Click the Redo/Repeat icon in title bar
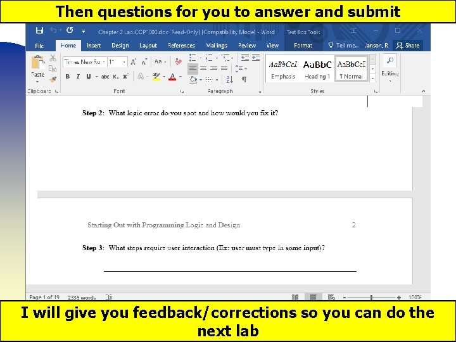 (x=70, y=30)
